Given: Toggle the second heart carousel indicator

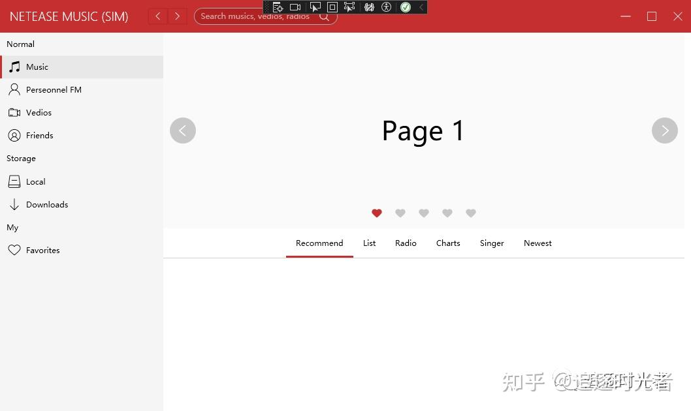Looking at the screenshot, I should 400,213.
